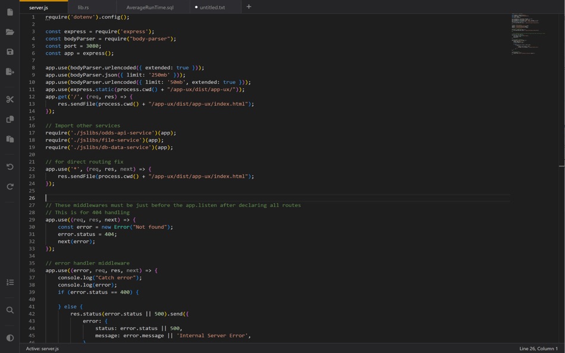
Task: Switch to the server.js tab
Action: click(x=43, y=7)
